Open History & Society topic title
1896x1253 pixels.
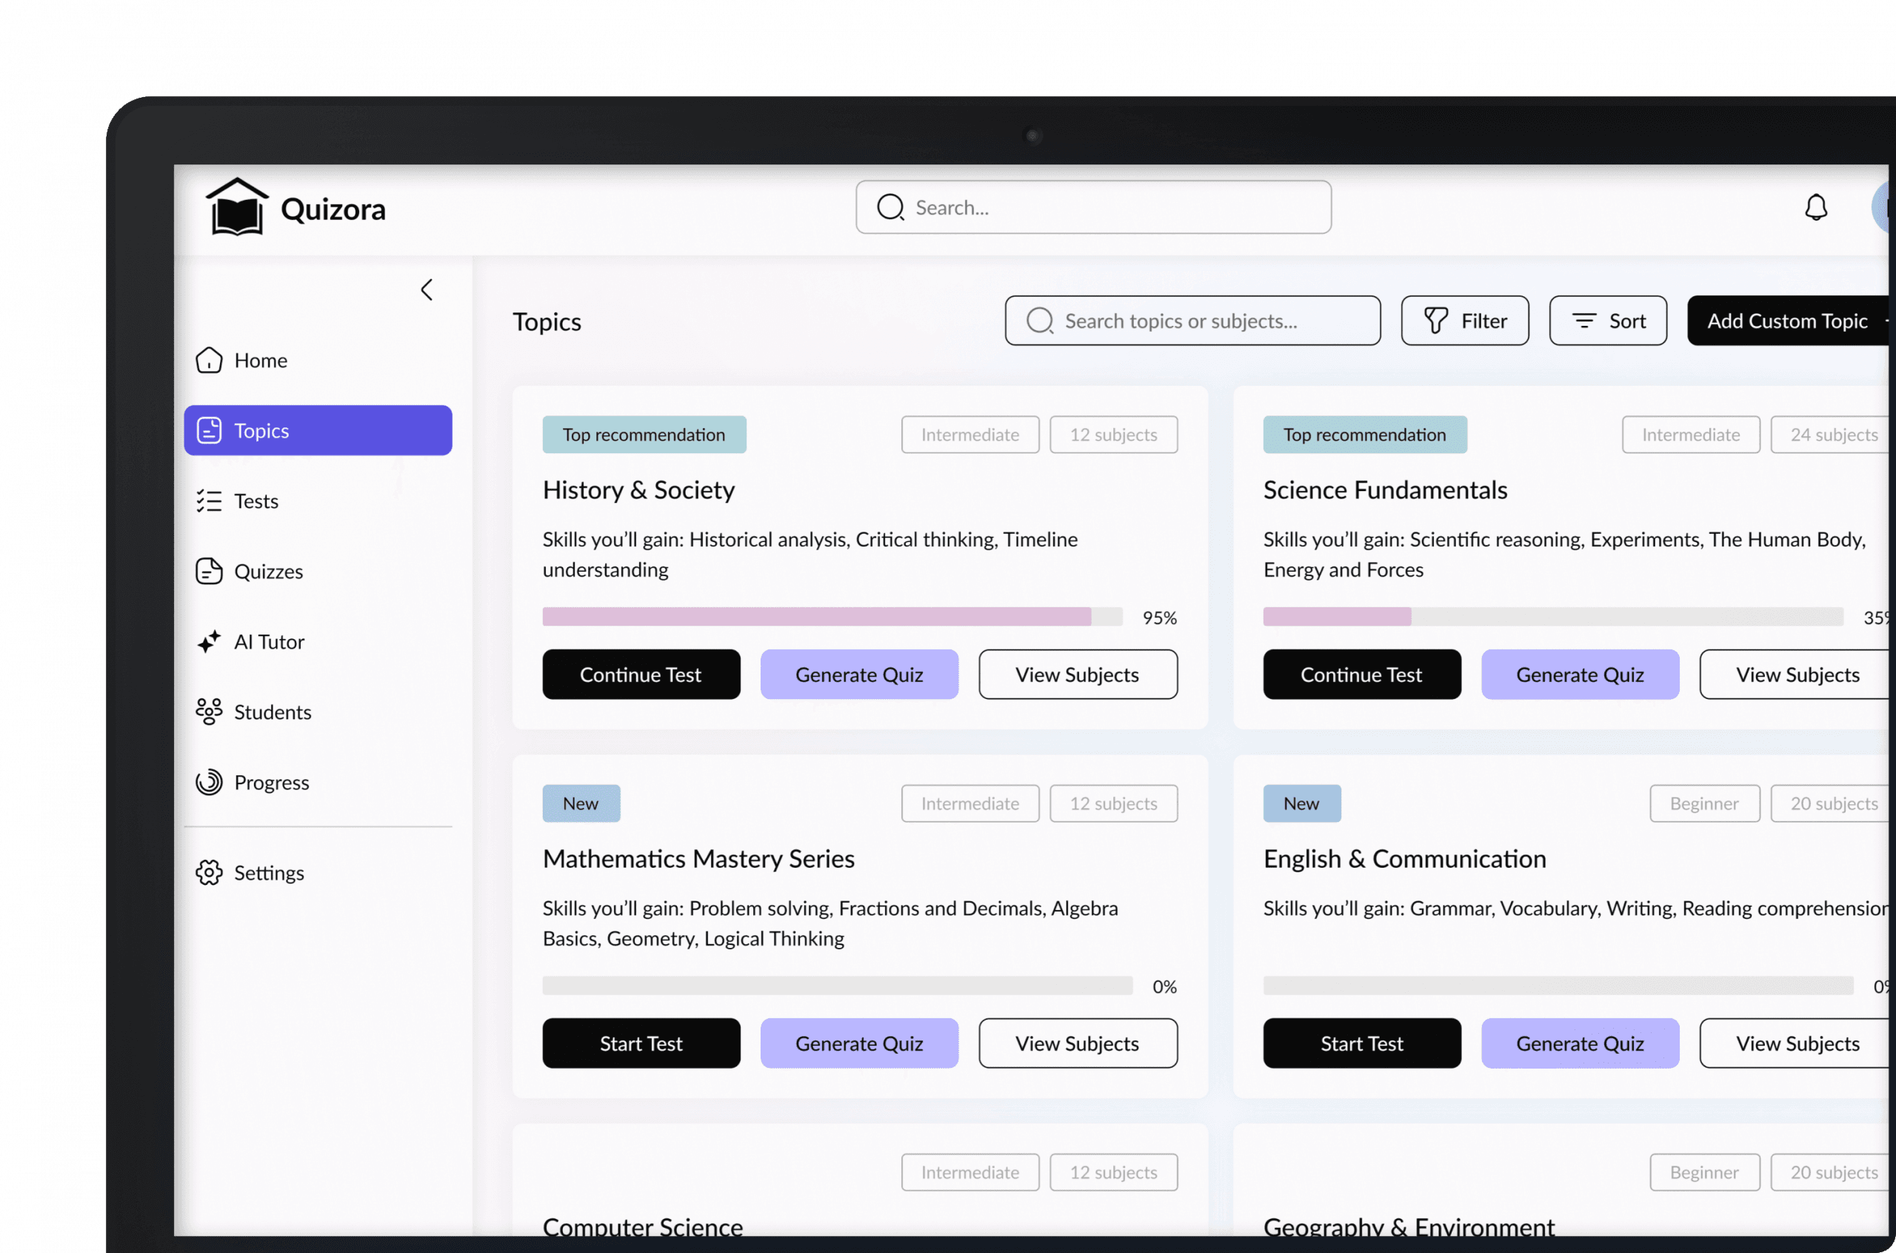click(638, 489)
